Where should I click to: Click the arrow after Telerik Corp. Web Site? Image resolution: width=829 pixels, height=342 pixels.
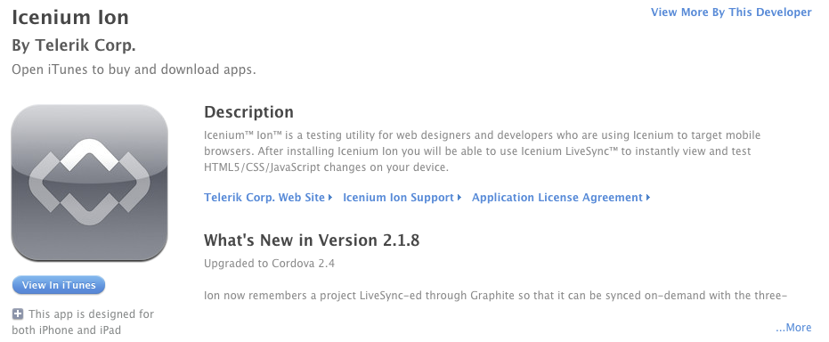tap(329, 198)
